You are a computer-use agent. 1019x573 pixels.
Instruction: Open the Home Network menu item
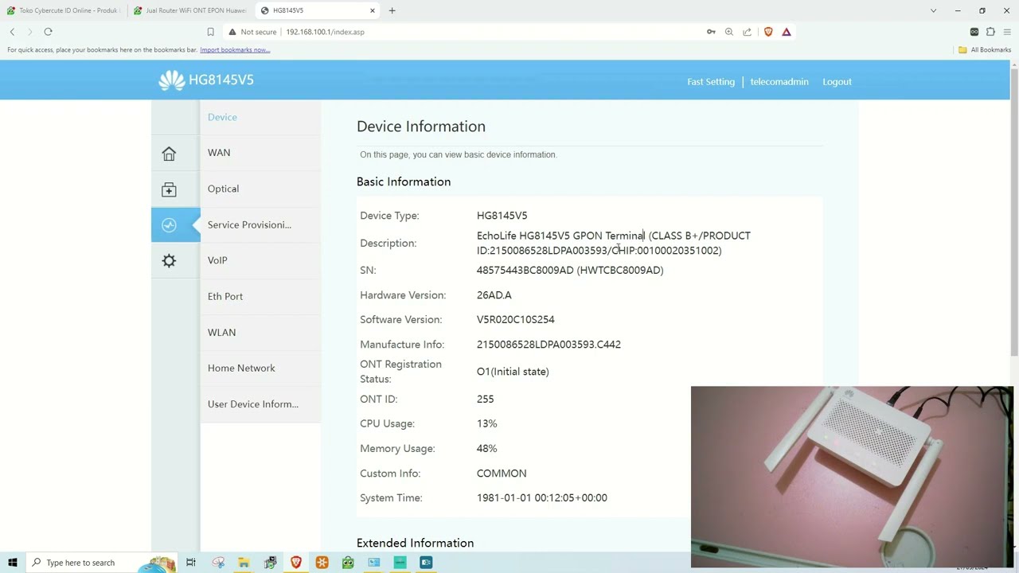coord(241,368)
